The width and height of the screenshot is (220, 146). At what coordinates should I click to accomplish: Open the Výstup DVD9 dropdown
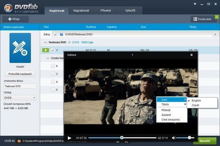(x=34, y=97)
